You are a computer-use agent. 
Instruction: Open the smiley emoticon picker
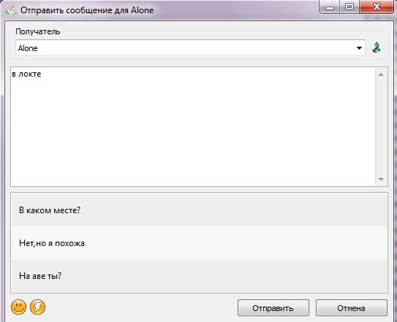(18, 307)
